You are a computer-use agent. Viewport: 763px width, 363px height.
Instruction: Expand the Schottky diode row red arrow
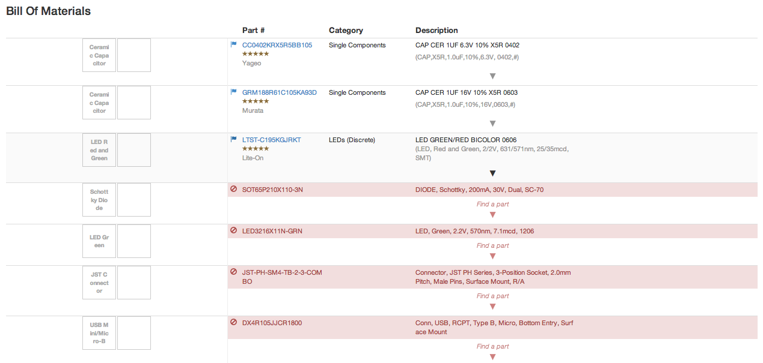(x=492, y=215)
